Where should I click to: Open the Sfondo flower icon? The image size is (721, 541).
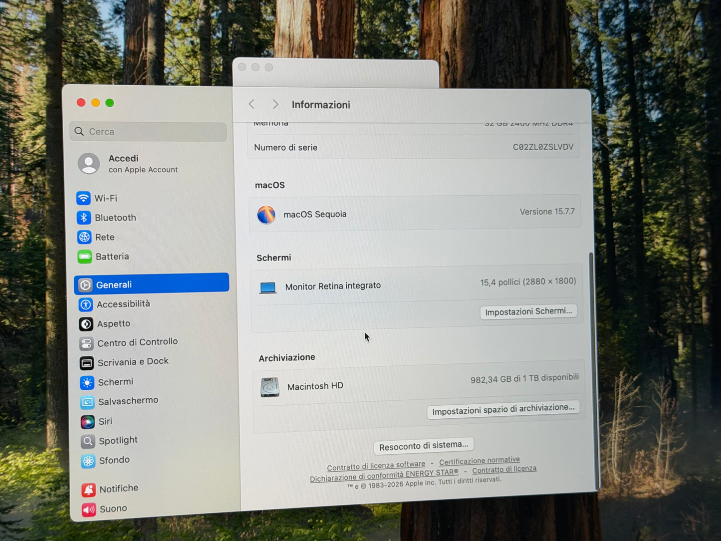click(x=88, y=461)
